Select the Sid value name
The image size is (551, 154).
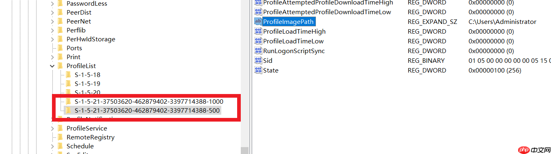point(268,60)
